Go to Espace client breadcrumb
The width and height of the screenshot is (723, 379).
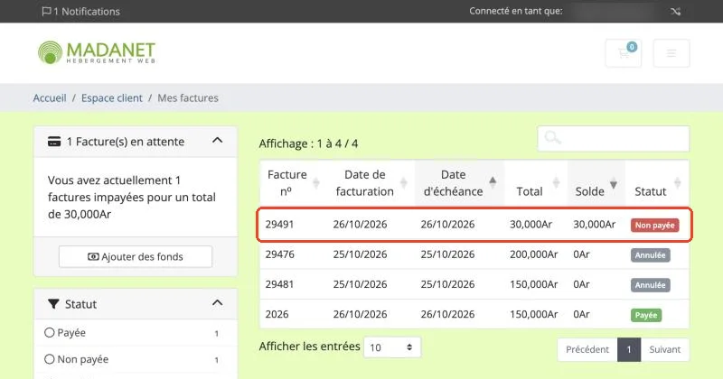coord(112,98)
